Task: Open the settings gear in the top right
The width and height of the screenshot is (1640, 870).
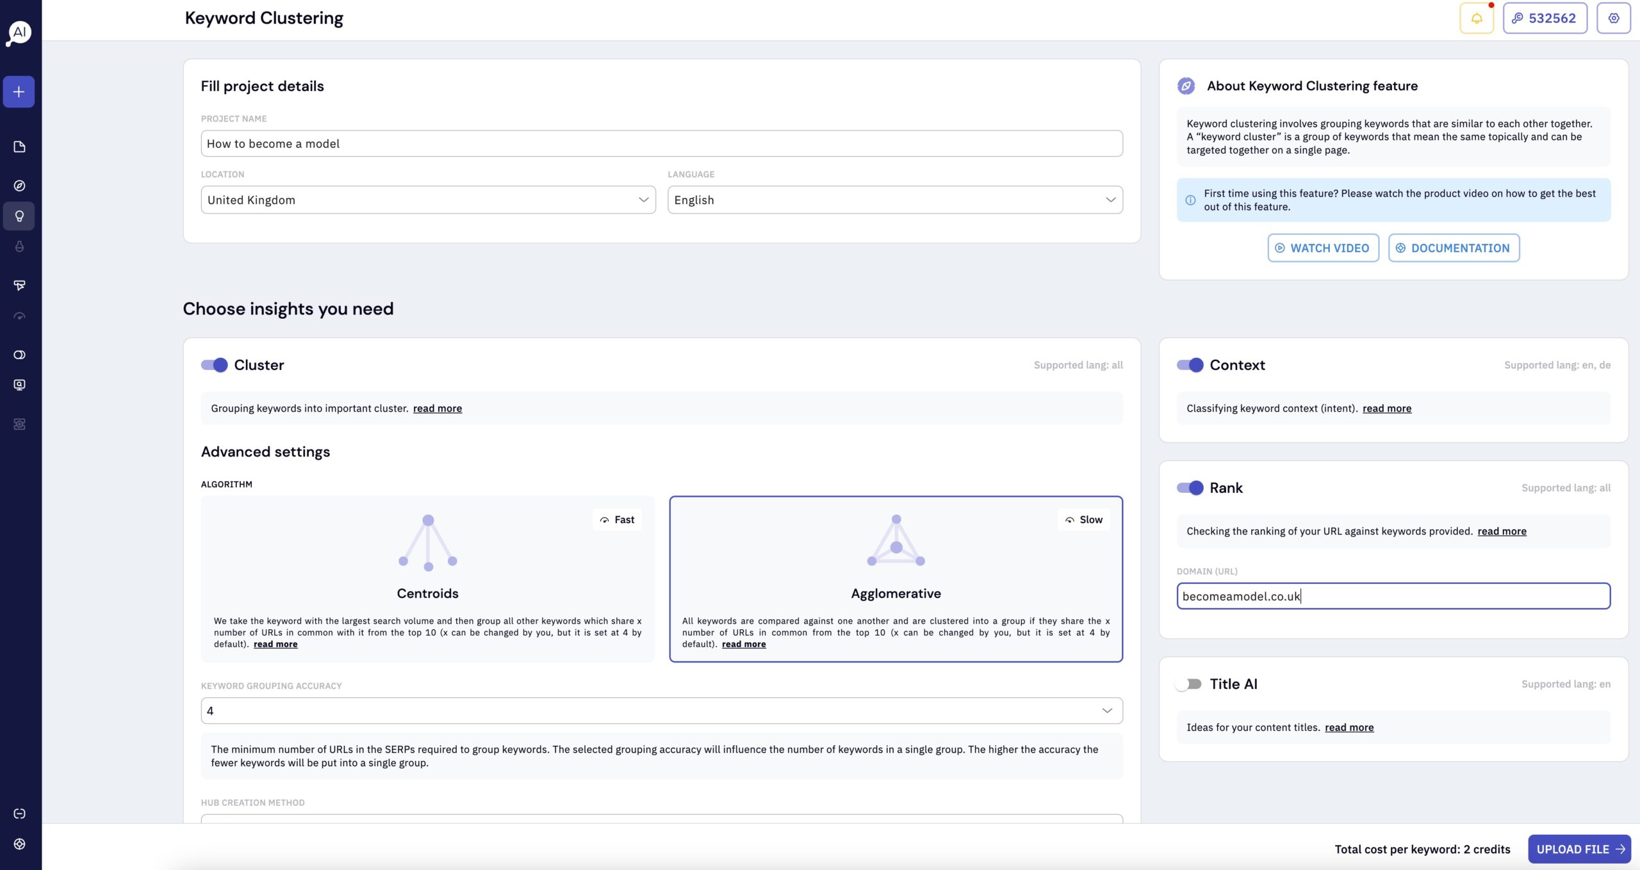Action: (x=1613, y=17)
